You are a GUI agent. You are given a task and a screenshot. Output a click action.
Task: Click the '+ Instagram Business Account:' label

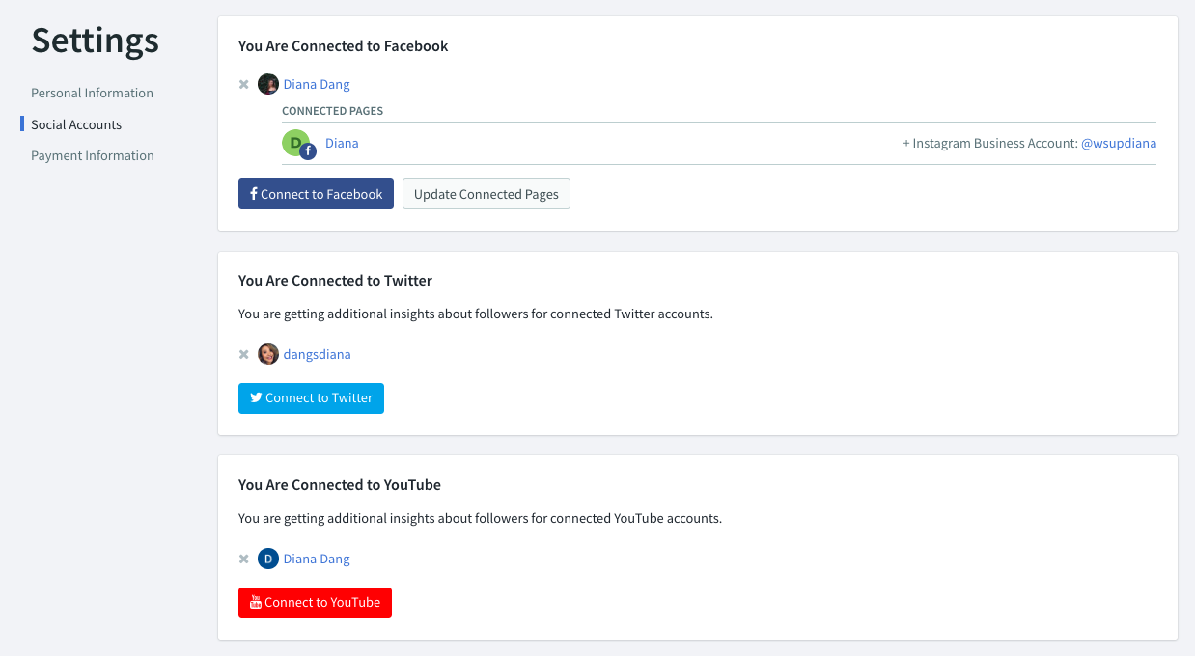click(x=989, y=143)
